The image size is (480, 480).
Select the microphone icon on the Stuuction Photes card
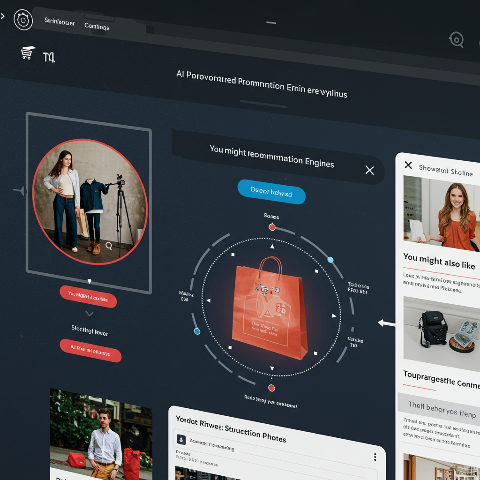[182, 440]
